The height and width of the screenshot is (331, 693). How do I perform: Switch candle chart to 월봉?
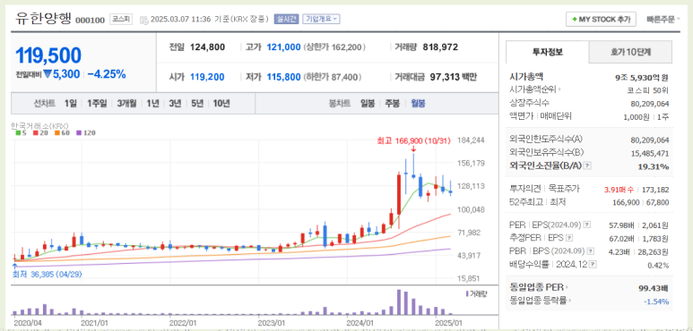418,104
